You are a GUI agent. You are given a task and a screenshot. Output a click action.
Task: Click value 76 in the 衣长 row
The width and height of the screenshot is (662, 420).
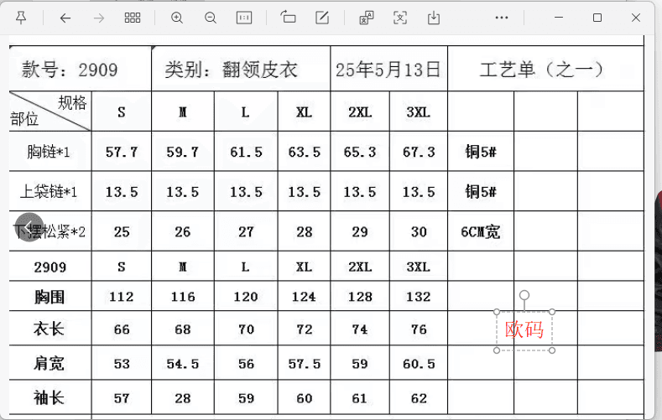[x=419, y=329]
